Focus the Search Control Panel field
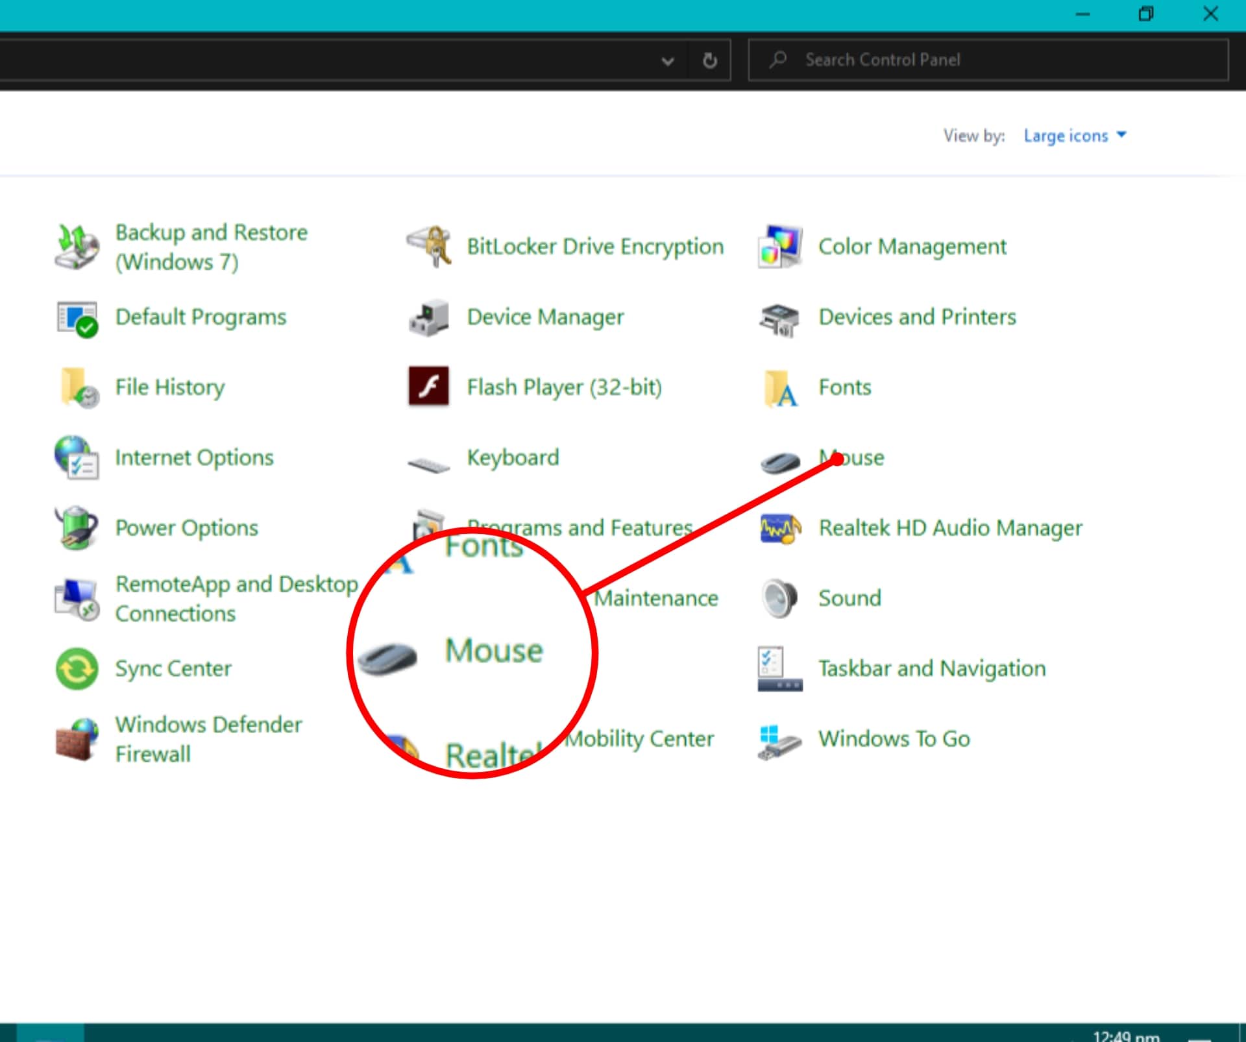 pos(988,60)
